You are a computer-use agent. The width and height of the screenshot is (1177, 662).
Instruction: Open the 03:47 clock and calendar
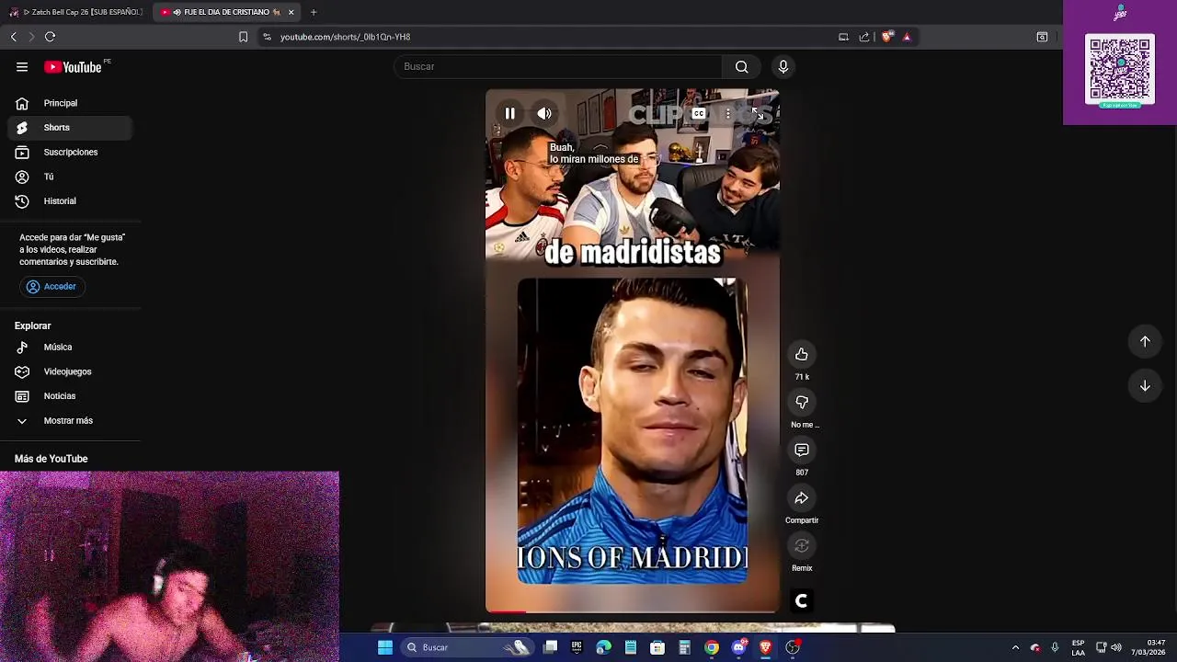(1148, 647)
